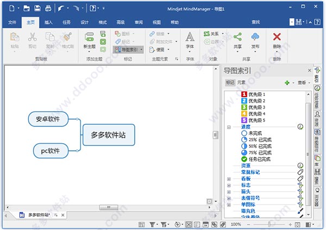
Task: Click the zoom in plus button
Action: click(x=290, y=225)
